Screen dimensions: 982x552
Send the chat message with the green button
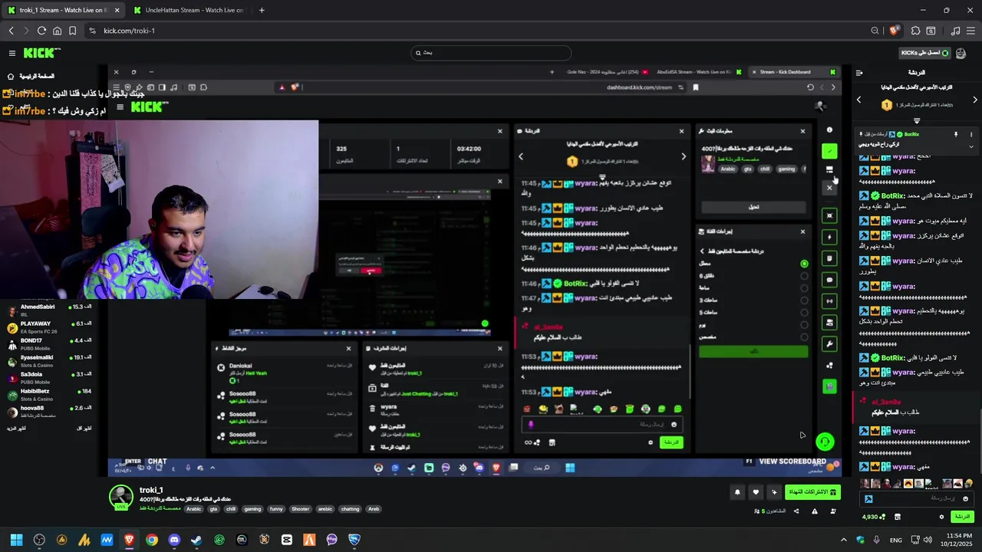point(962,517)
